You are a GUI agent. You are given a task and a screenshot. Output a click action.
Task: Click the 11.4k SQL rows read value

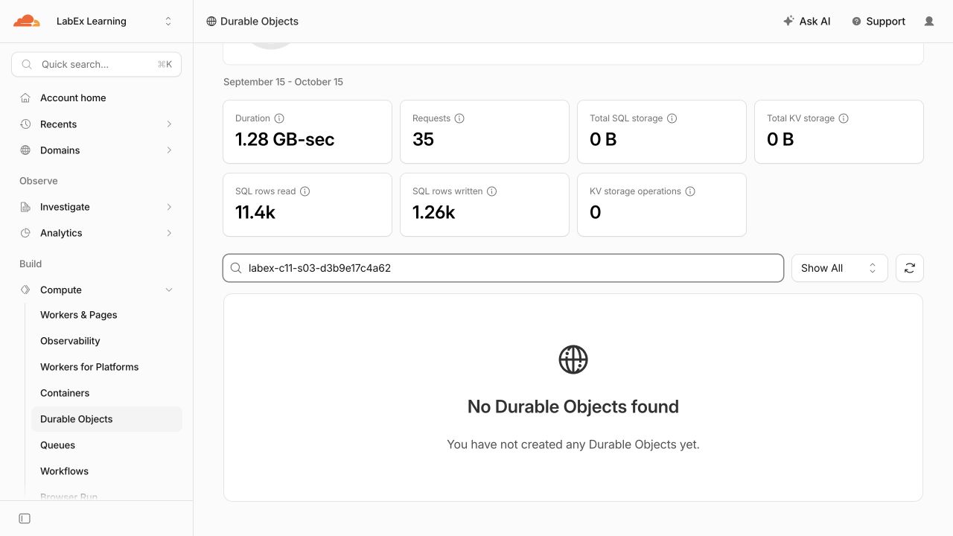255,212
